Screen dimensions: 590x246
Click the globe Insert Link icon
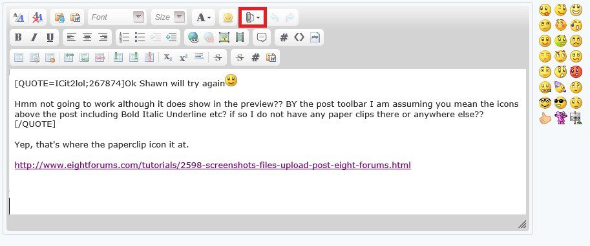(x=193, y=37)
